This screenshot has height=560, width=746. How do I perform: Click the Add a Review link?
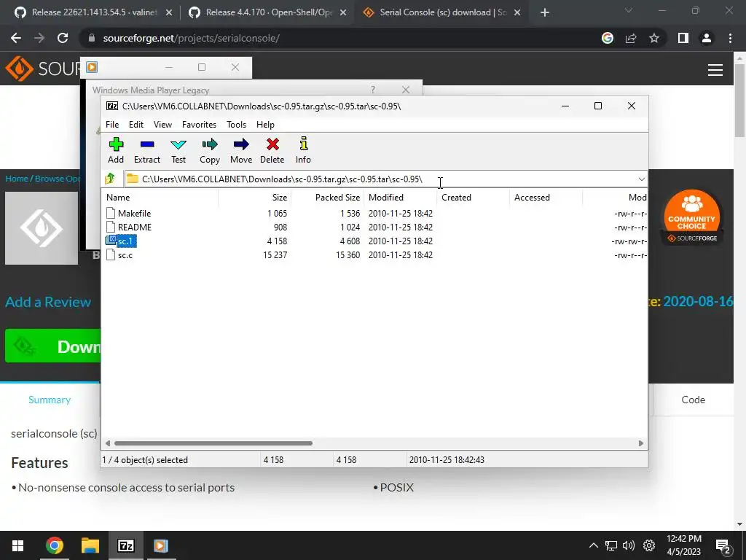47,302
